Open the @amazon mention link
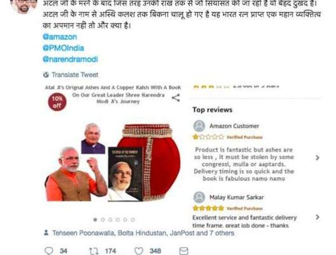Image resolution: width=336 pixels, height=255 pixels. tap(60, 37)
